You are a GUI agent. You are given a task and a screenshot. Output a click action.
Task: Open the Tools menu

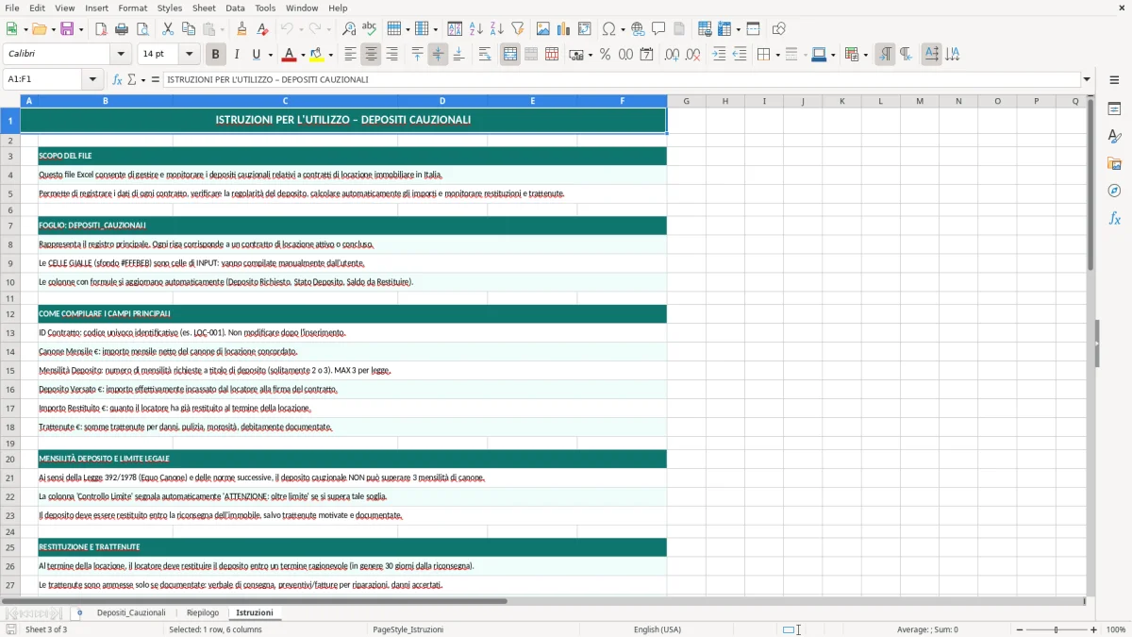pyautogui.click(x=265, y=8)
